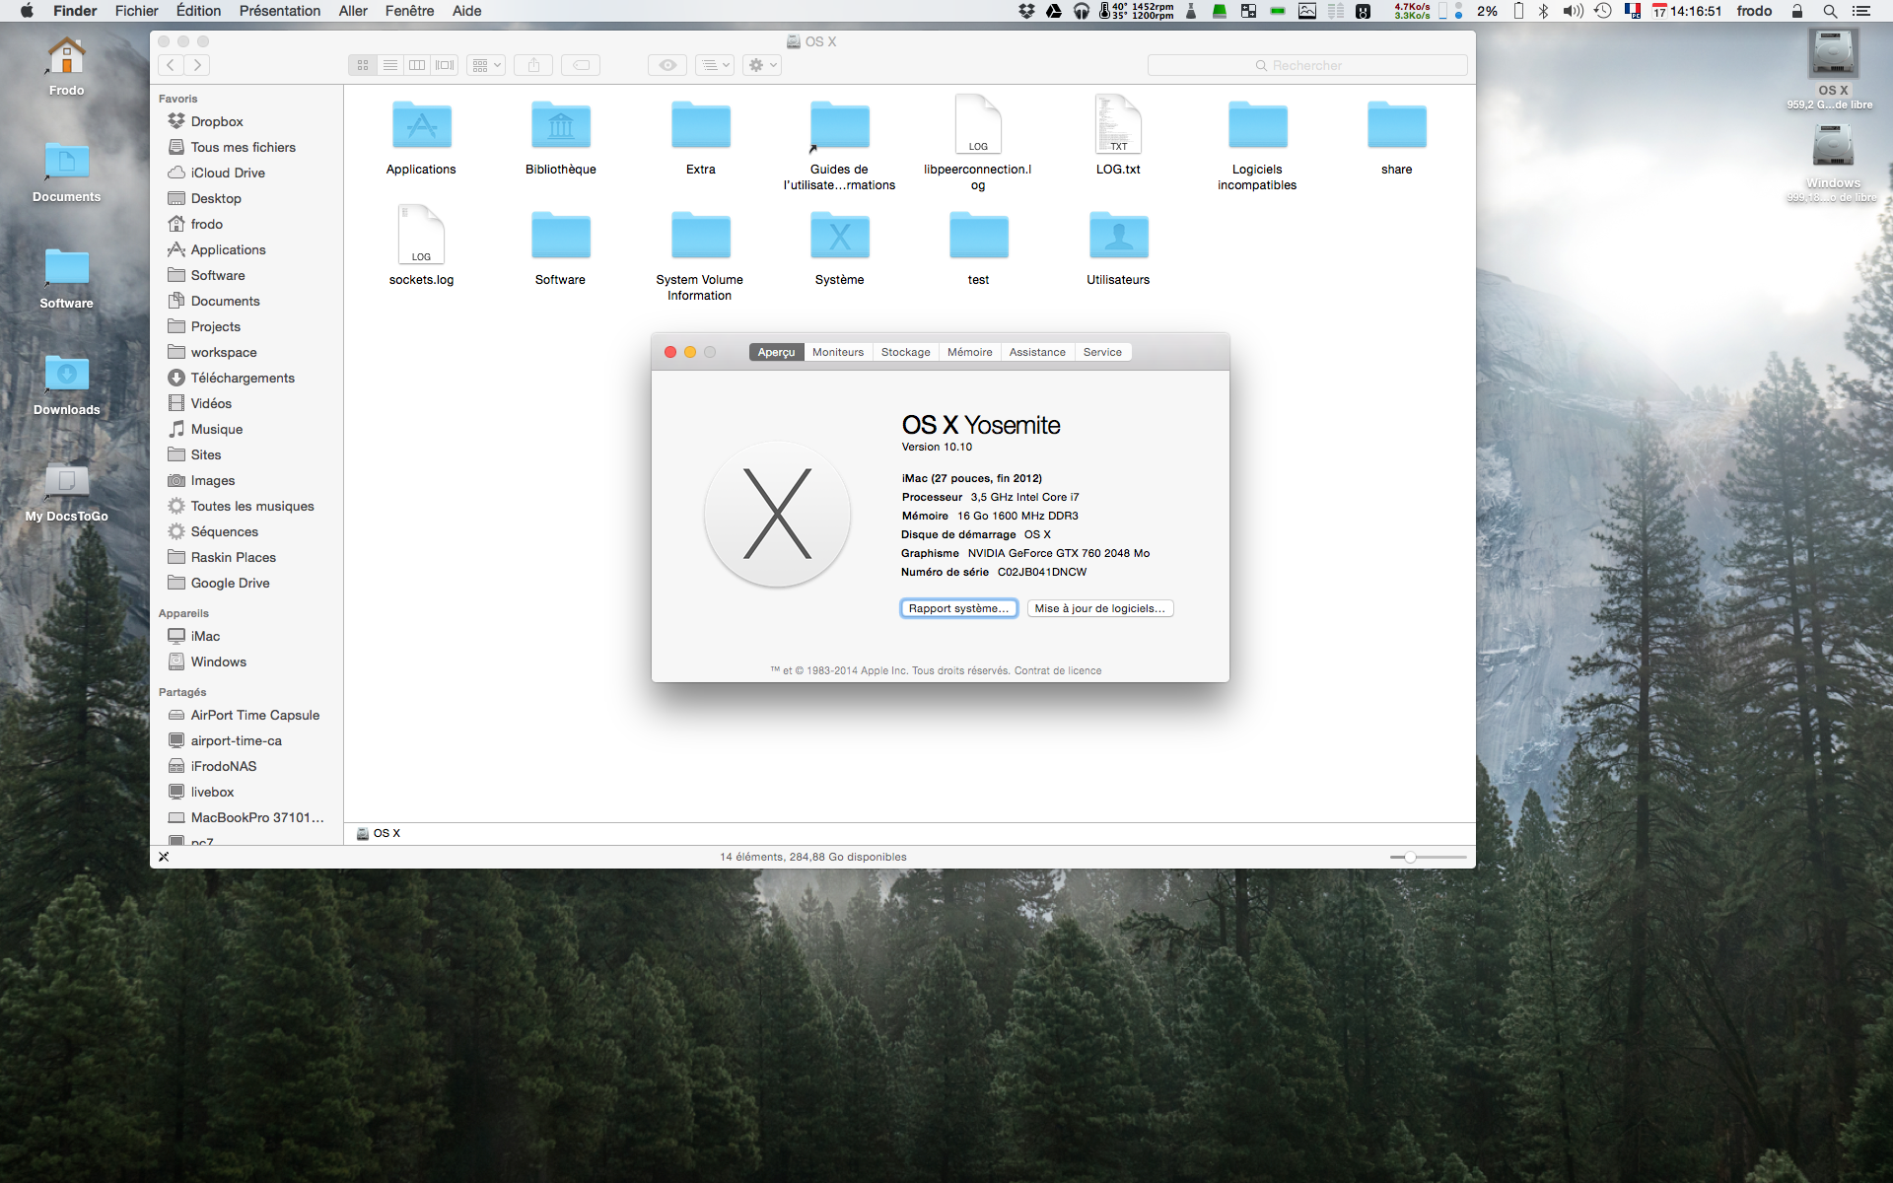
Task: Go back with the Finder back arrow
Action: click(x=171, y=65)
